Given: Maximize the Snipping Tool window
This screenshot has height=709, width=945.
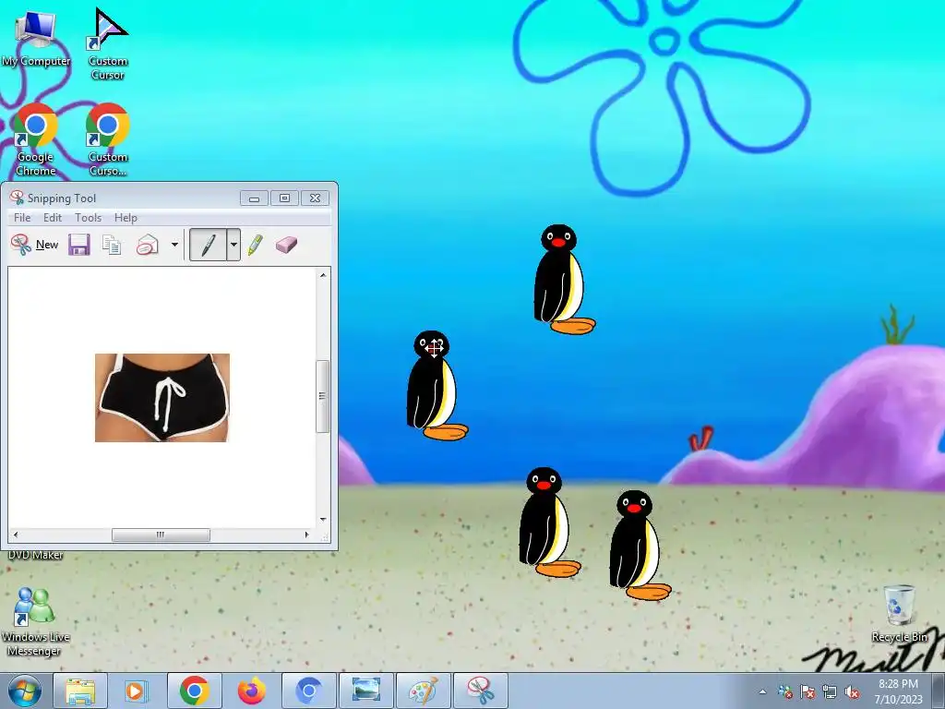Looking at the screenshot, I should pyautogui.click(x=284, y=198).
